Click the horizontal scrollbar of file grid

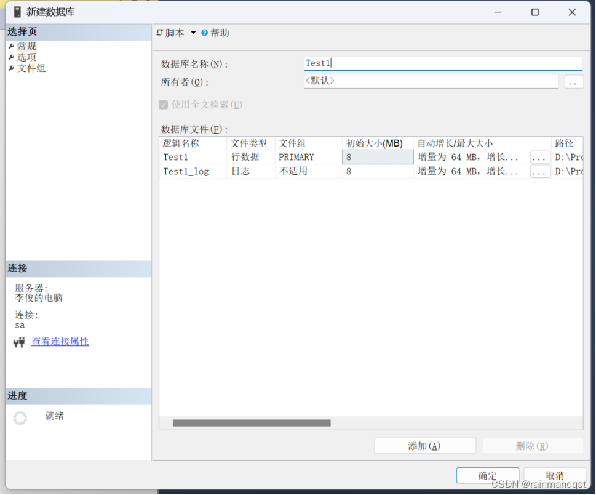coord(252,423)
